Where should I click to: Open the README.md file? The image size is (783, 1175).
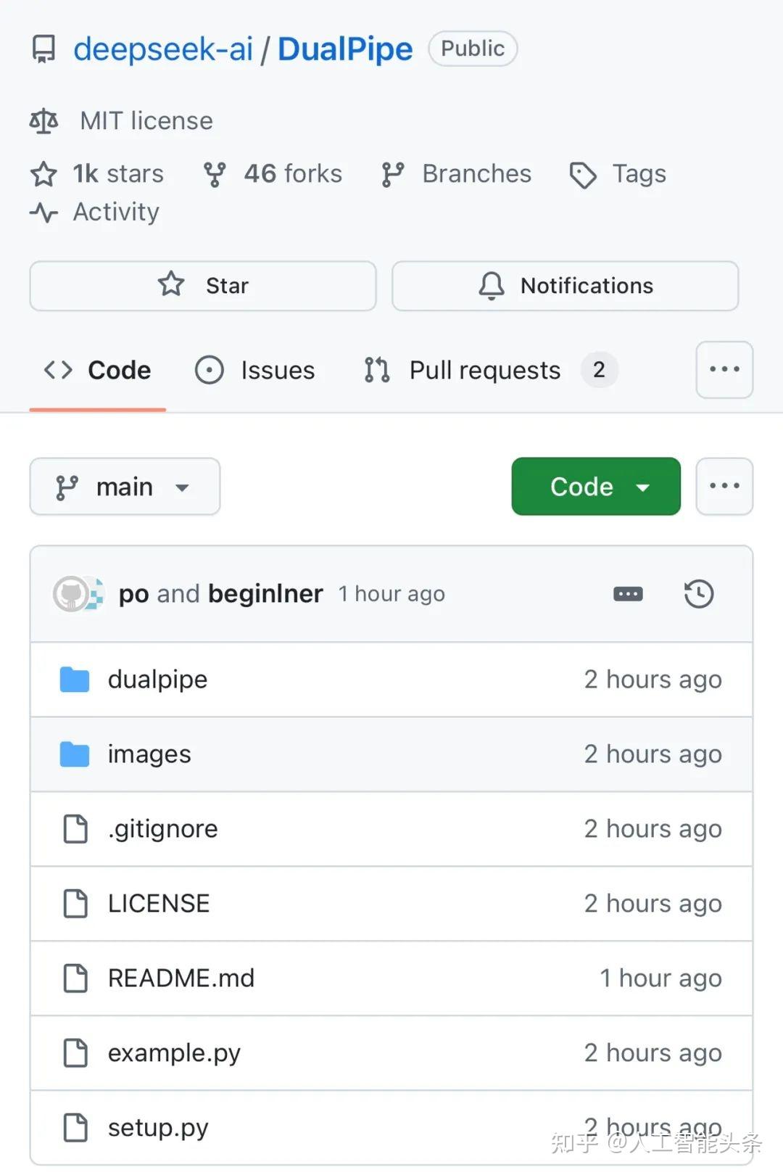point(181,978)
